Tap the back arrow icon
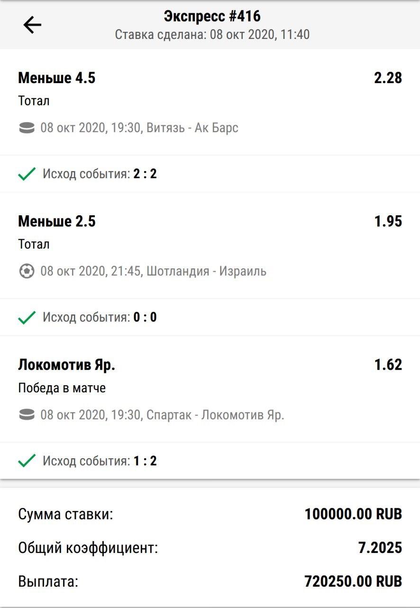 pyautogui.click(x=32, y=25)
